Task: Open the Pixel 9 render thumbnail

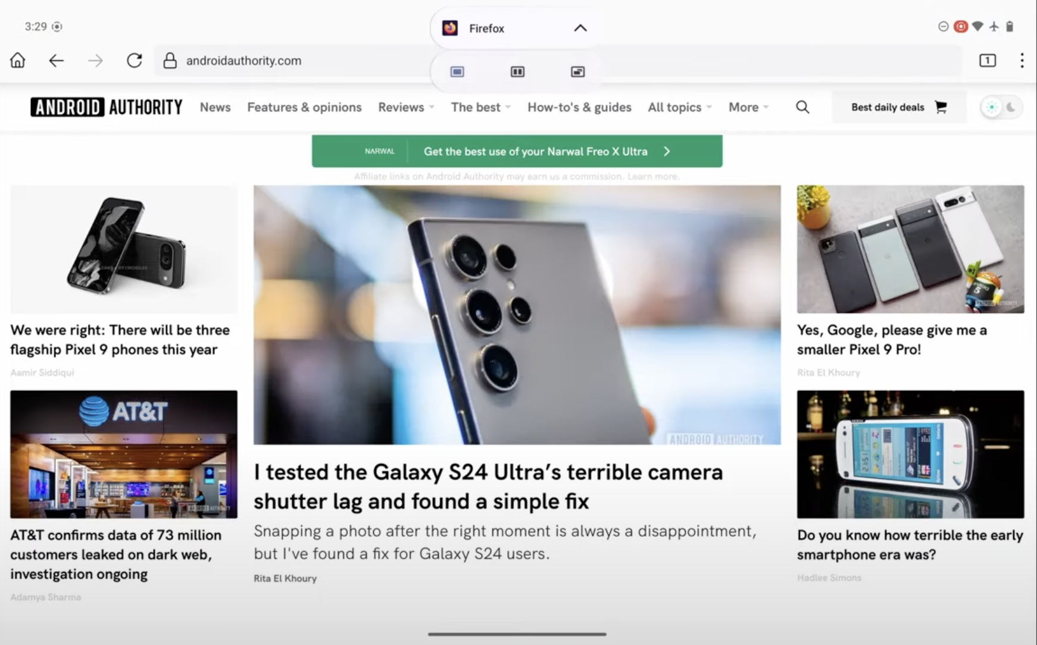Action: point(124,249)
